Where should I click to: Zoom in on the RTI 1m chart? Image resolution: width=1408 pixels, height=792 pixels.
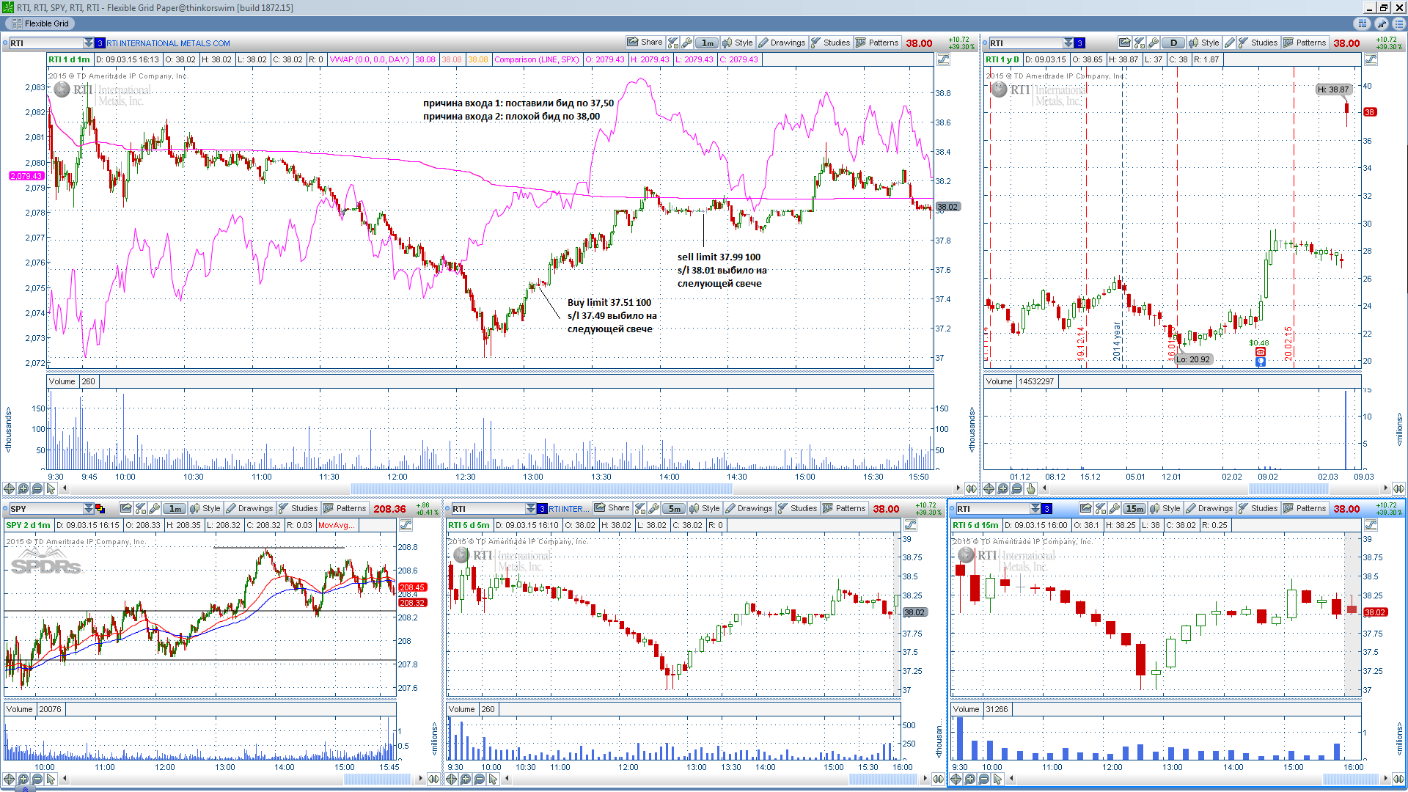click(23, 488)
